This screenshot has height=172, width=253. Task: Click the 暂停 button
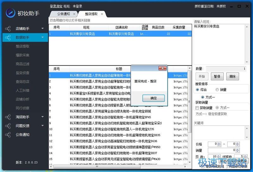[x=217, y=76]
